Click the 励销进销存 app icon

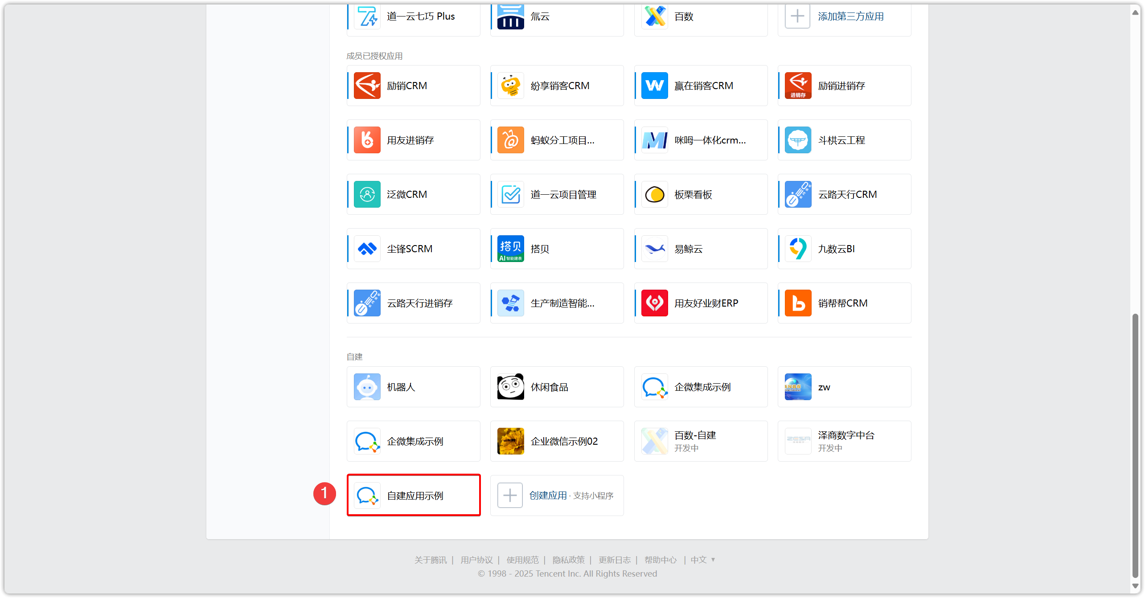(798, 86)
